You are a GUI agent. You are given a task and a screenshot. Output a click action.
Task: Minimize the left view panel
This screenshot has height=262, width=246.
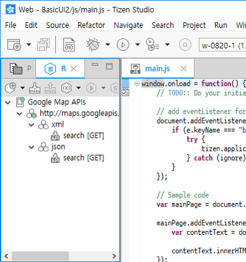click(95, 65)
